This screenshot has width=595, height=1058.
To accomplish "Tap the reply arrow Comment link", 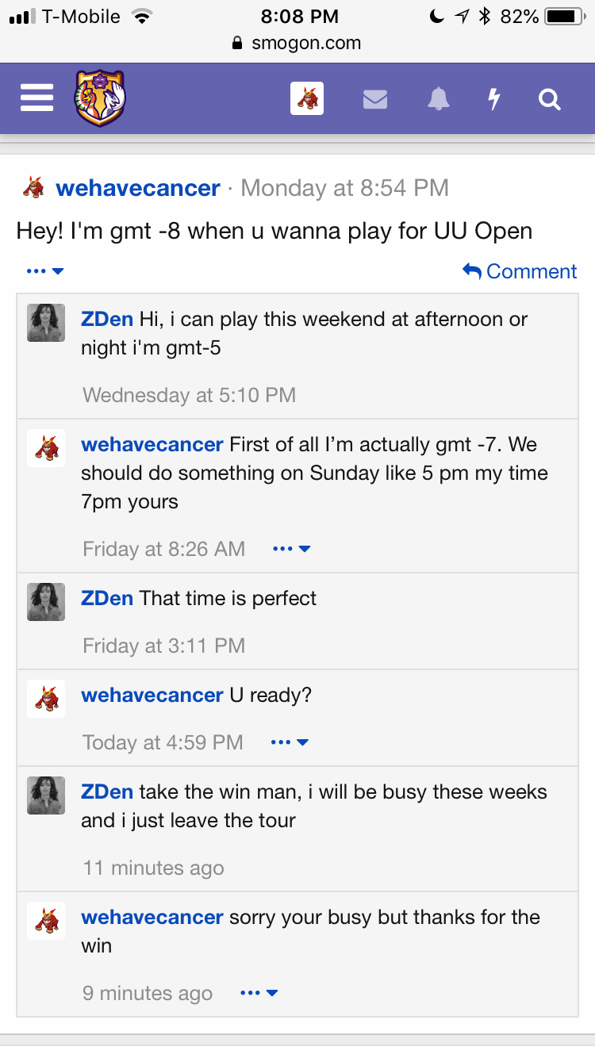I will click(x=520, y=271).
